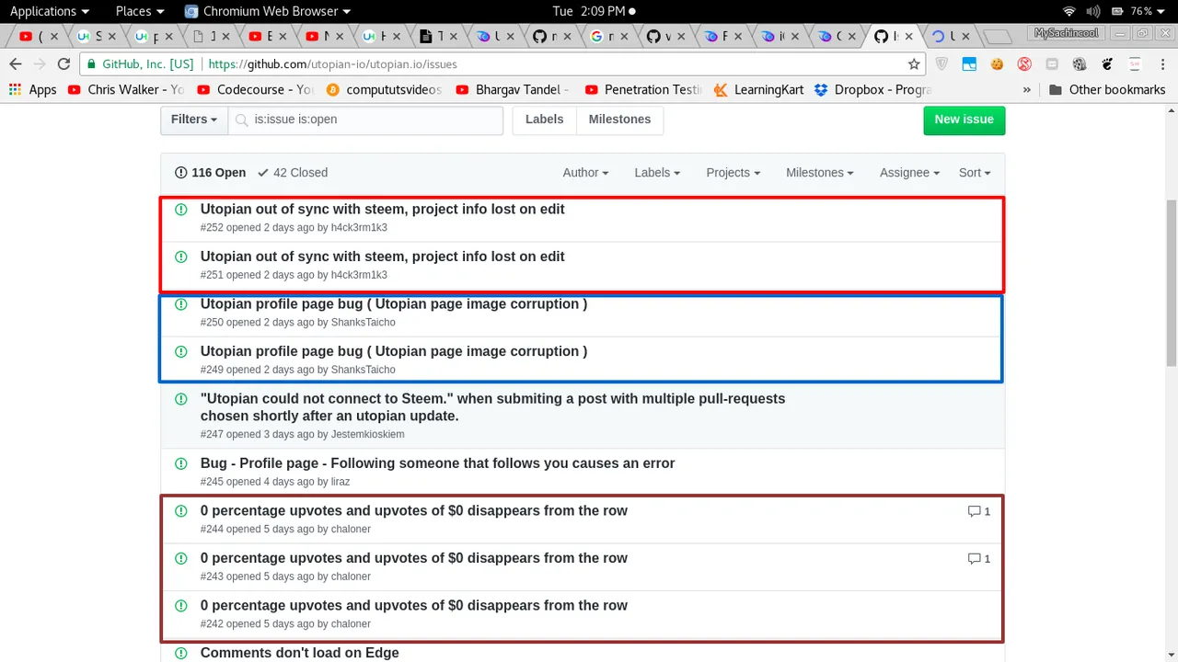Open the Dropbox bookmark
1178x662 pixels.
[873, 89]
